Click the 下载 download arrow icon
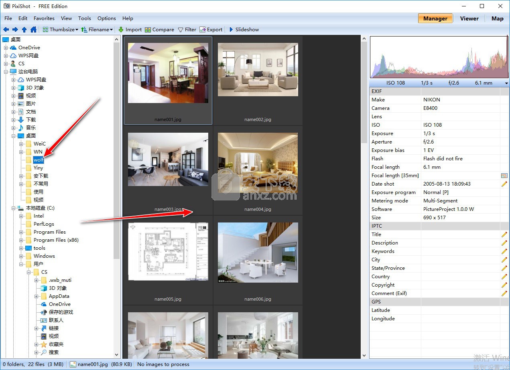This screenshot has width=510, height=370. click(x=21, y=120)
